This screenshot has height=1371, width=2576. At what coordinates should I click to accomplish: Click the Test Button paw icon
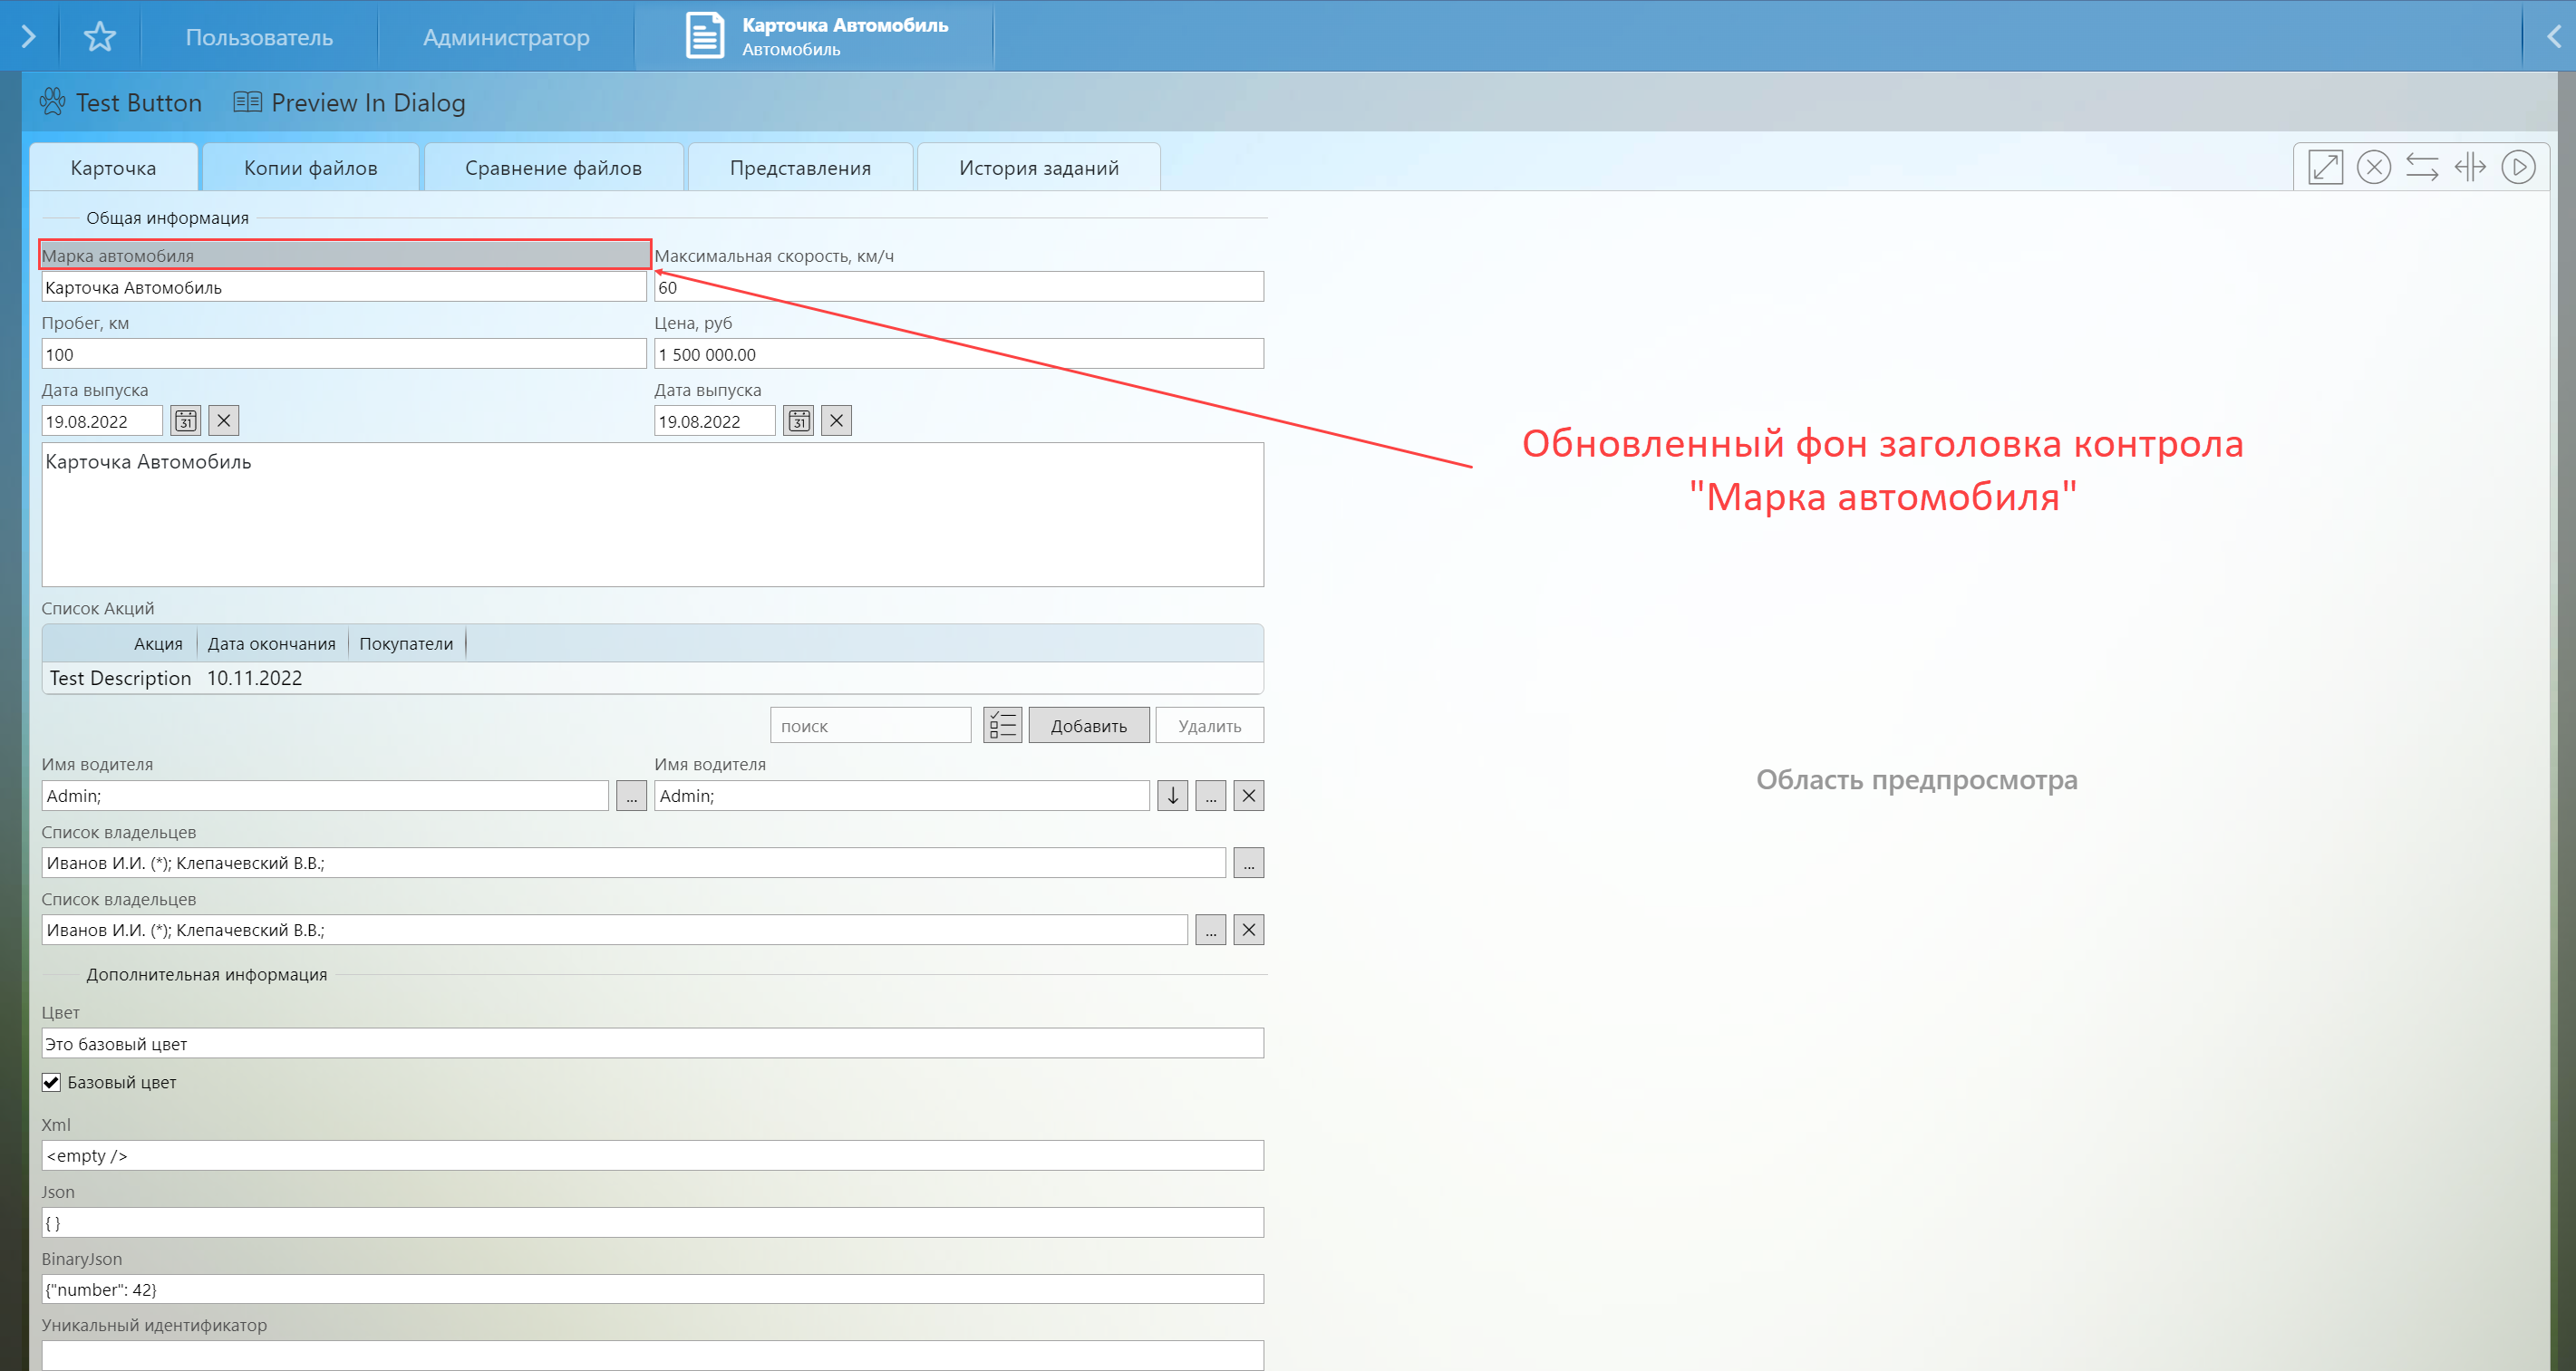tap(53, 102)
